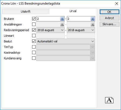121x110 pixels.
Task: Click the second Anställningsnr binoculars icon
Action: tap(92, 24)
